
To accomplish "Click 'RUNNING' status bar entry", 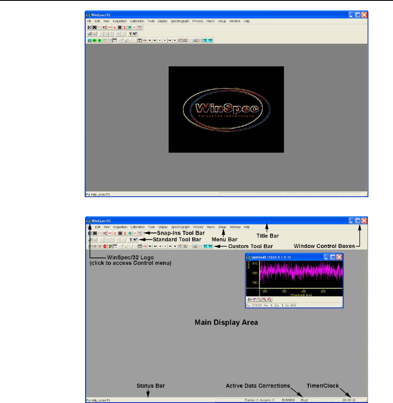I will 288,400.
